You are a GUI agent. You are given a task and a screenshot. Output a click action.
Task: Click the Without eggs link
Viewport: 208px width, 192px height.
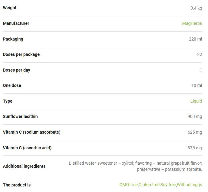(189, 185)
